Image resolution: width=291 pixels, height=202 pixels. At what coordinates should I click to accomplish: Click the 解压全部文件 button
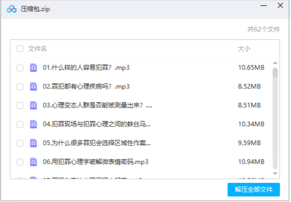(253, 189)
